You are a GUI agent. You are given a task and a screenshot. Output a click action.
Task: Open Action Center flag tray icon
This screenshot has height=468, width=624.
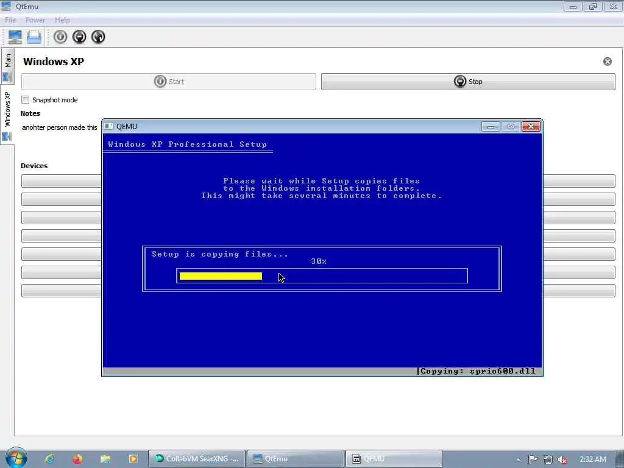533,459
